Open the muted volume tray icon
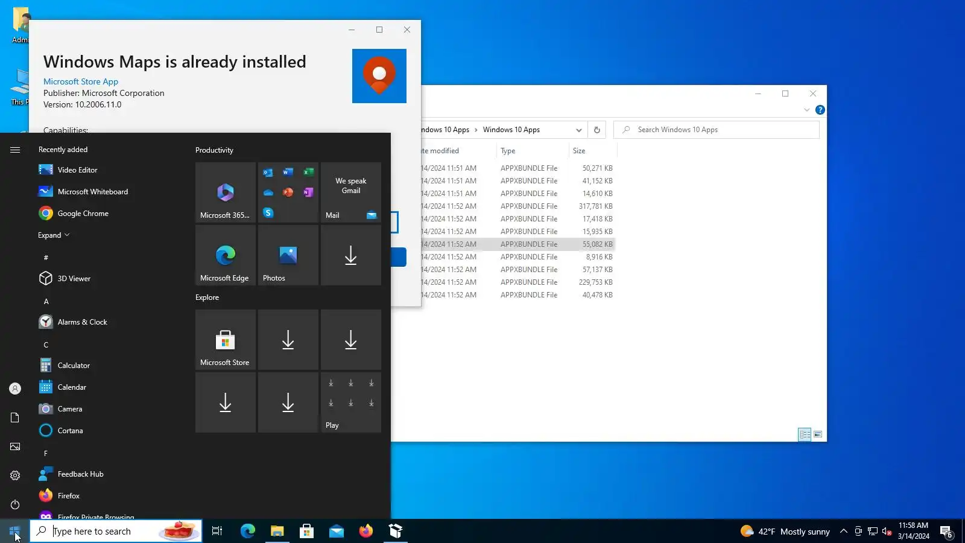This screenshot has width=965, height=543. click(887, 531)
